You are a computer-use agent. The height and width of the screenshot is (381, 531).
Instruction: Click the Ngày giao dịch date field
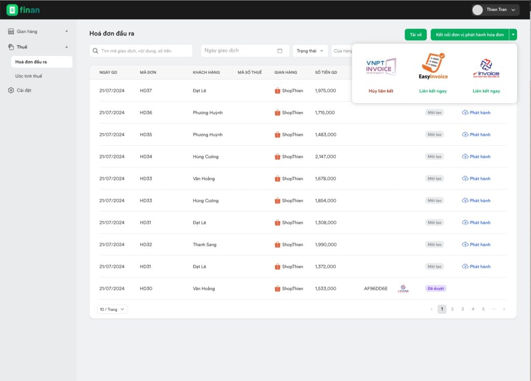[245, 51]
